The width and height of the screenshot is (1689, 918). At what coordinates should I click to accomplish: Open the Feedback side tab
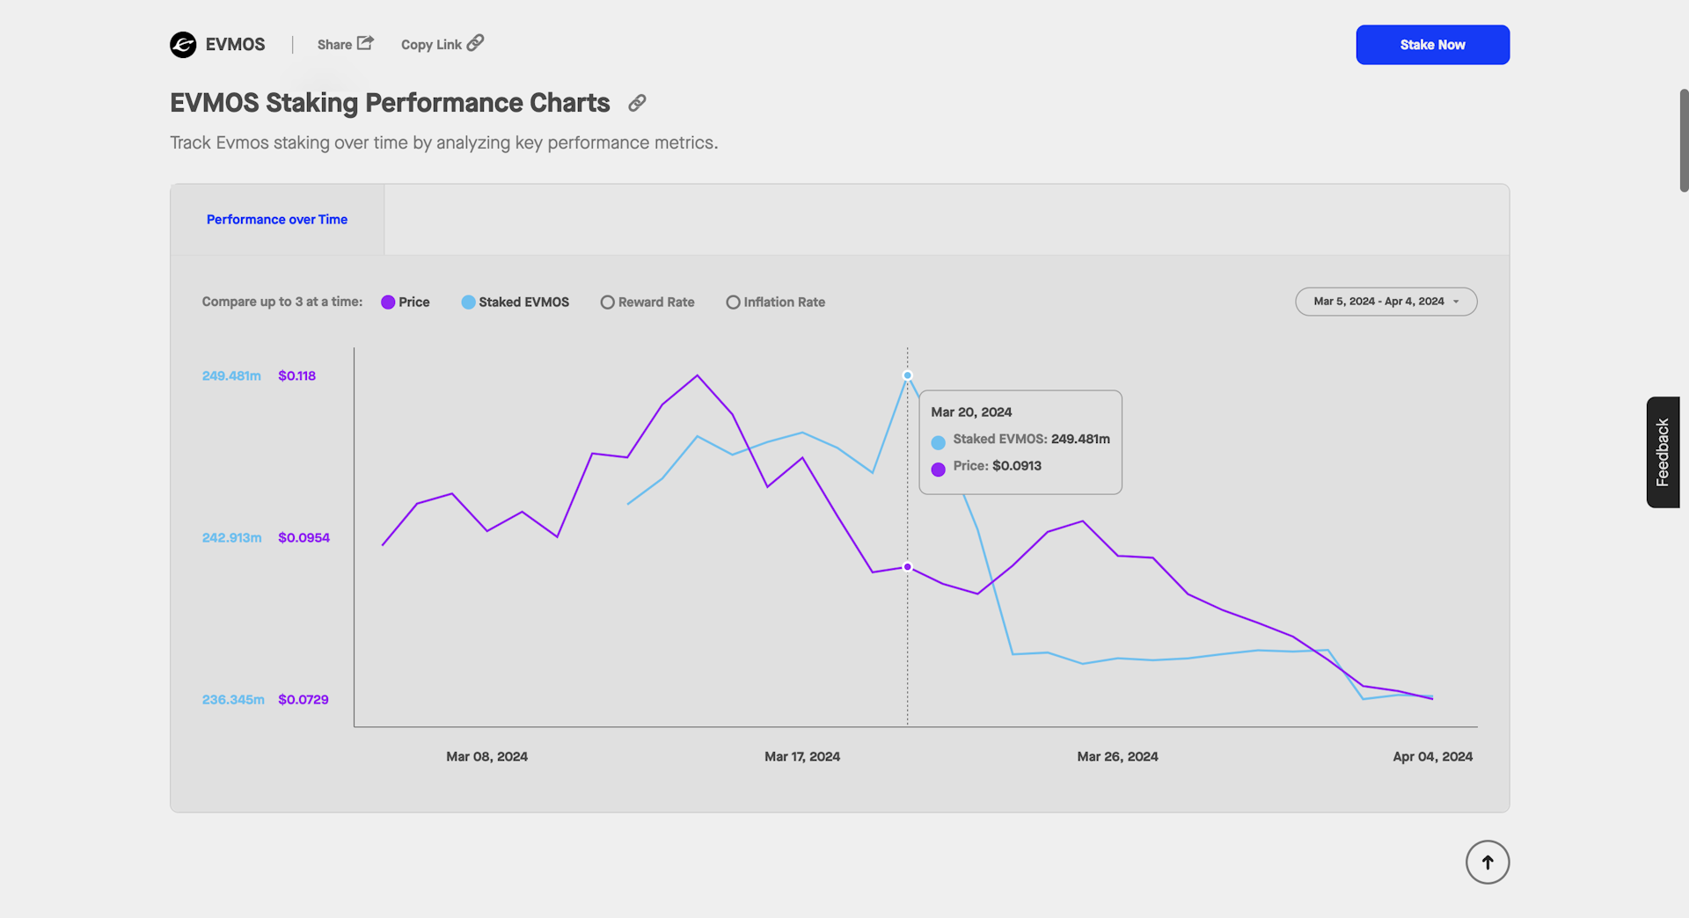pos(1663,452)
